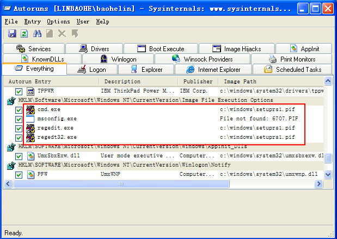This screenshot has width=337, height=239.
Task: Switch to the Winlogon tab
Action: click(118, 59)
